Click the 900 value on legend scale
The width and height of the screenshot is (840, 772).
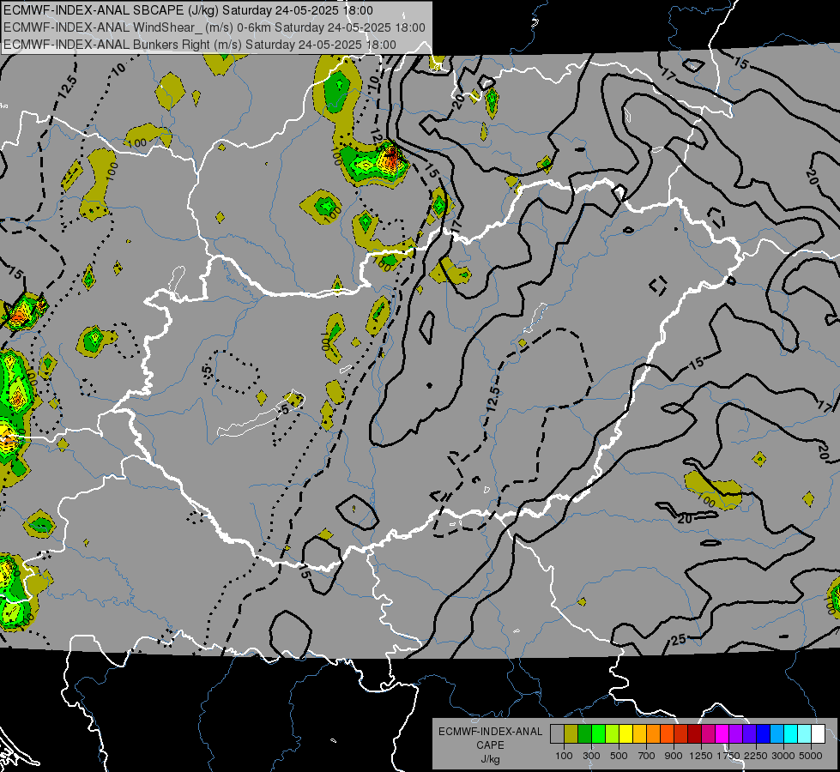pos(674,756)
